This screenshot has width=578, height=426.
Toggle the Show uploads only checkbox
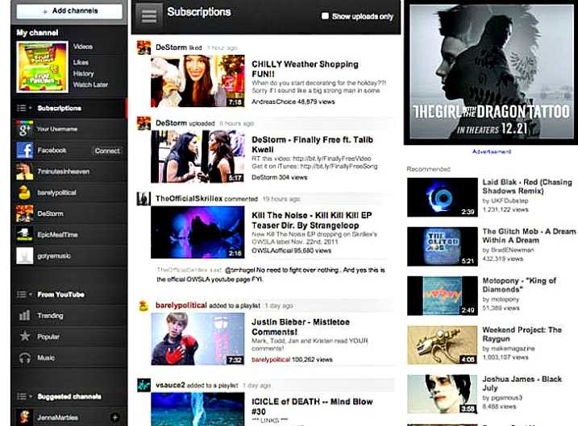coord(325,16)
